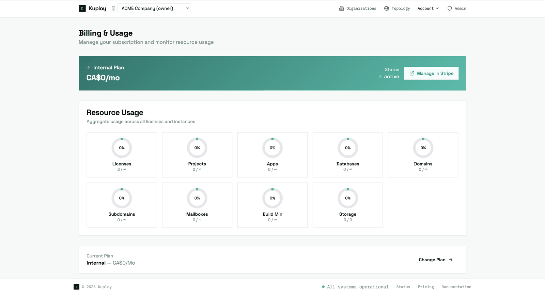Go to Organizations page
This screenshot has height=295, width=545.
358,9
